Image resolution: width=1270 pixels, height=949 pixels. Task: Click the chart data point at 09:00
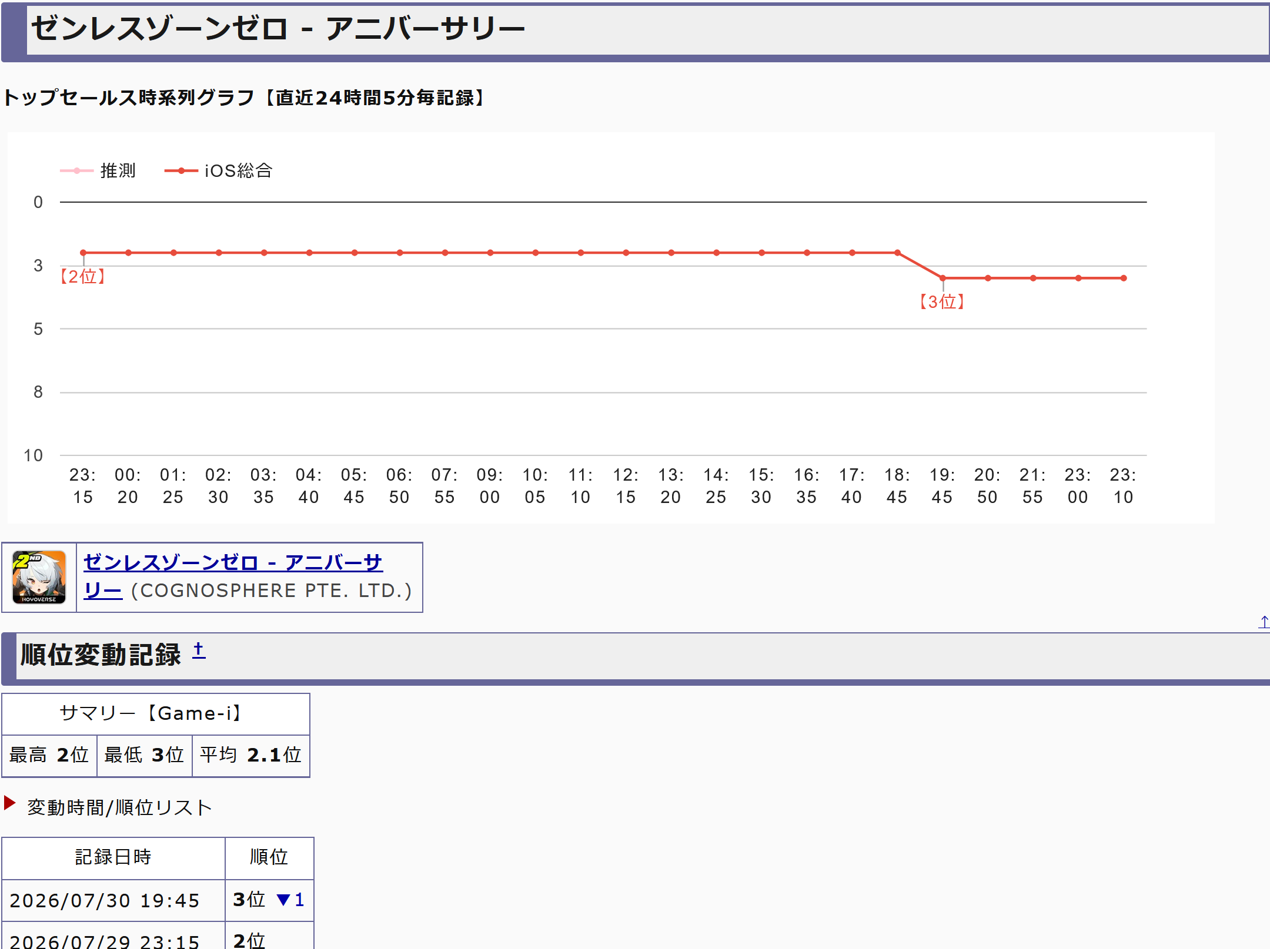click(490, 253)
